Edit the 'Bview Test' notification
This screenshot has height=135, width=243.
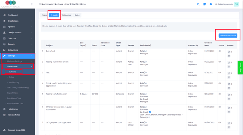point(229,52)
